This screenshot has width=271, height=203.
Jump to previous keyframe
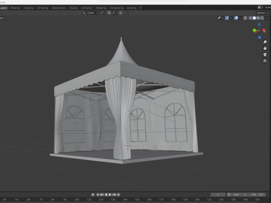pos(102,195)
